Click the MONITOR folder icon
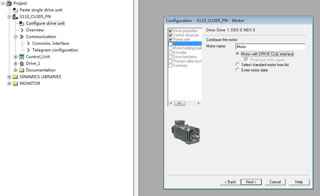The width and height of the screenshot is (320, 196). point(15,83)
